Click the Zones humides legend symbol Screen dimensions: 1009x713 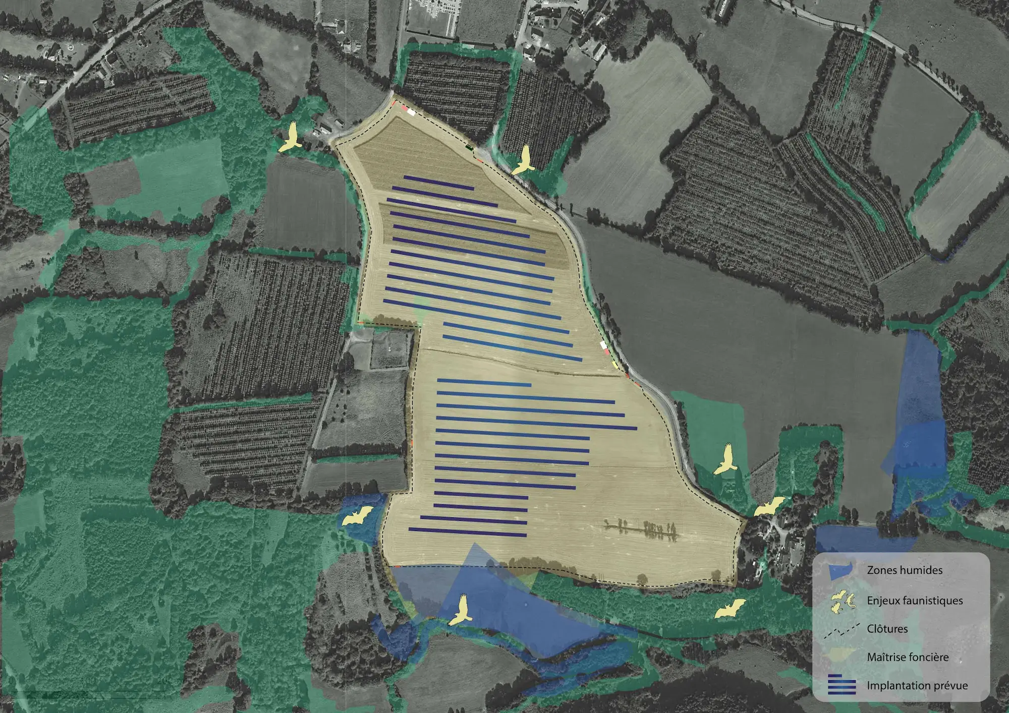[841, 570]
